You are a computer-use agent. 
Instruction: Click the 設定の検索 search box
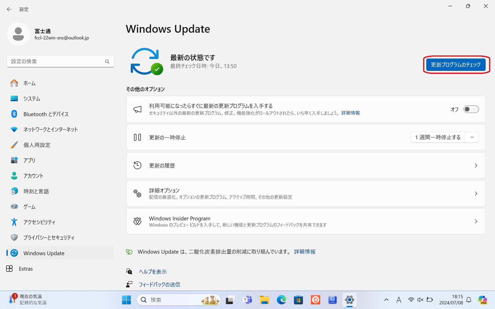point(60,61)
